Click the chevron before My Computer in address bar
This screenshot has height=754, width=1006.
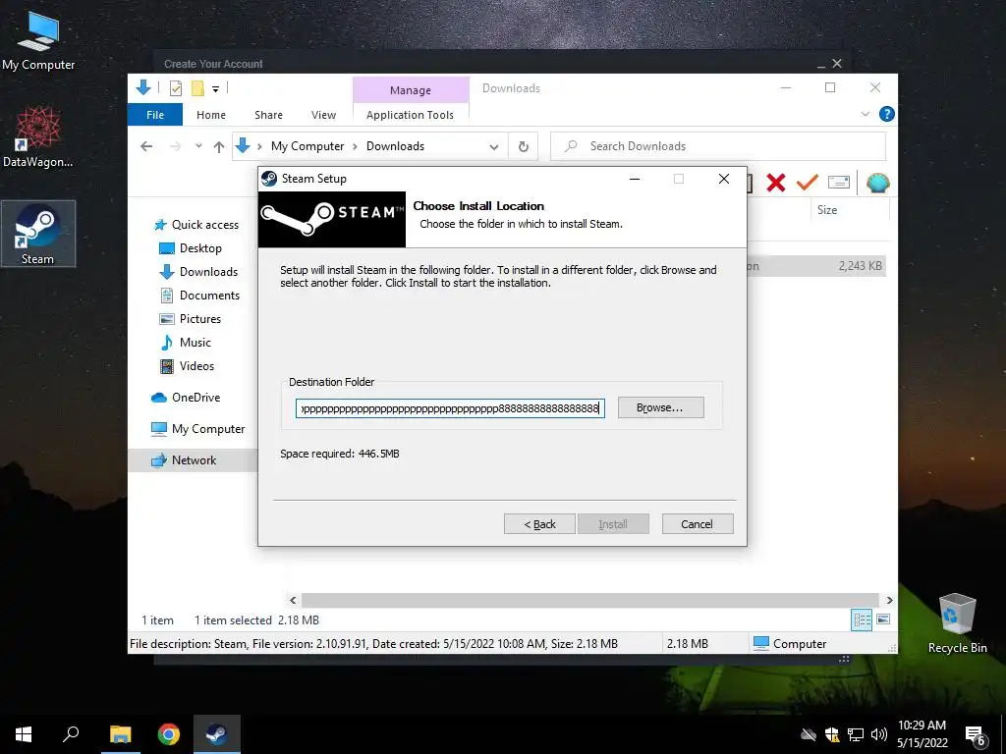[x=259, y=147]
